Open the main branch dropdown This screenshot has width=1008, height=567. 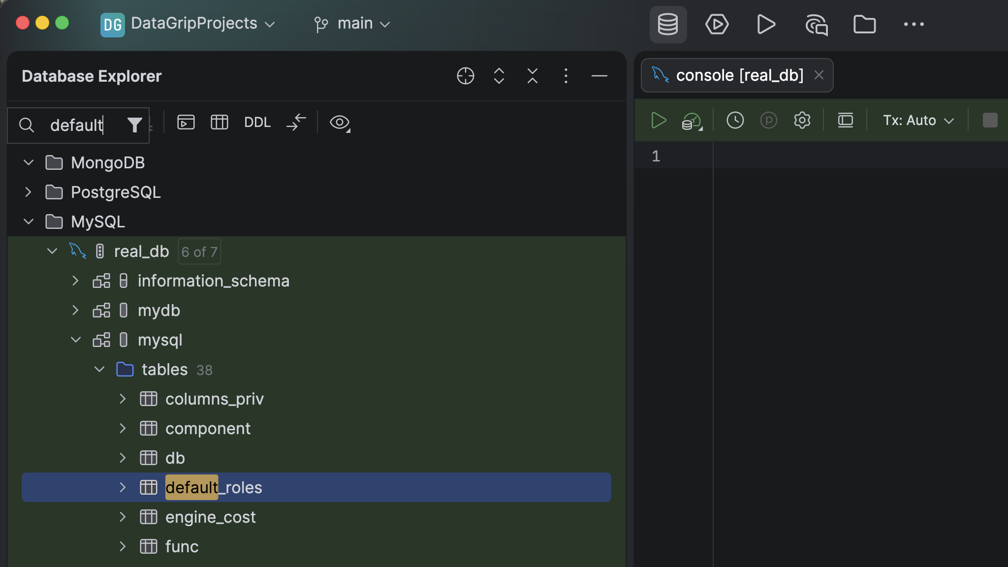352,24
